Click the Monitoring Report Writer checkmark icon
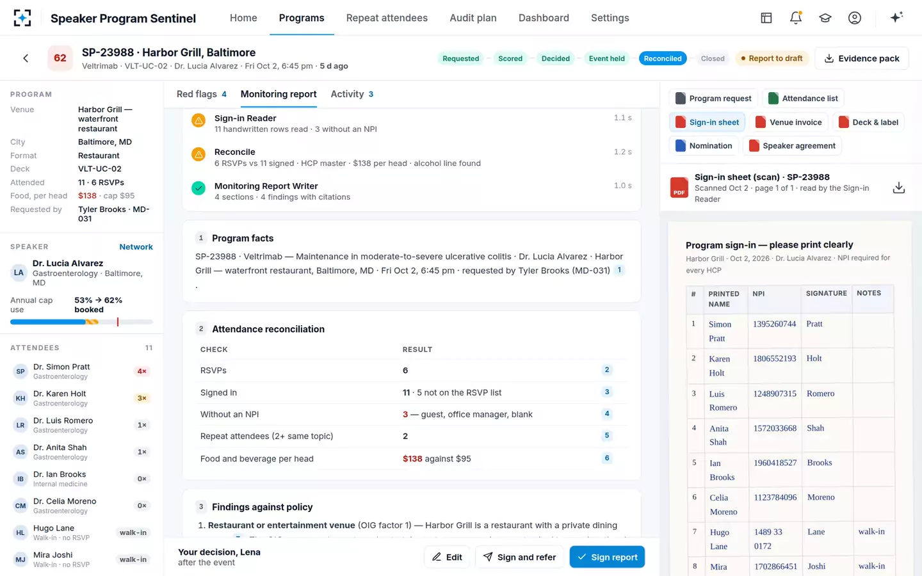 point(198,188)
